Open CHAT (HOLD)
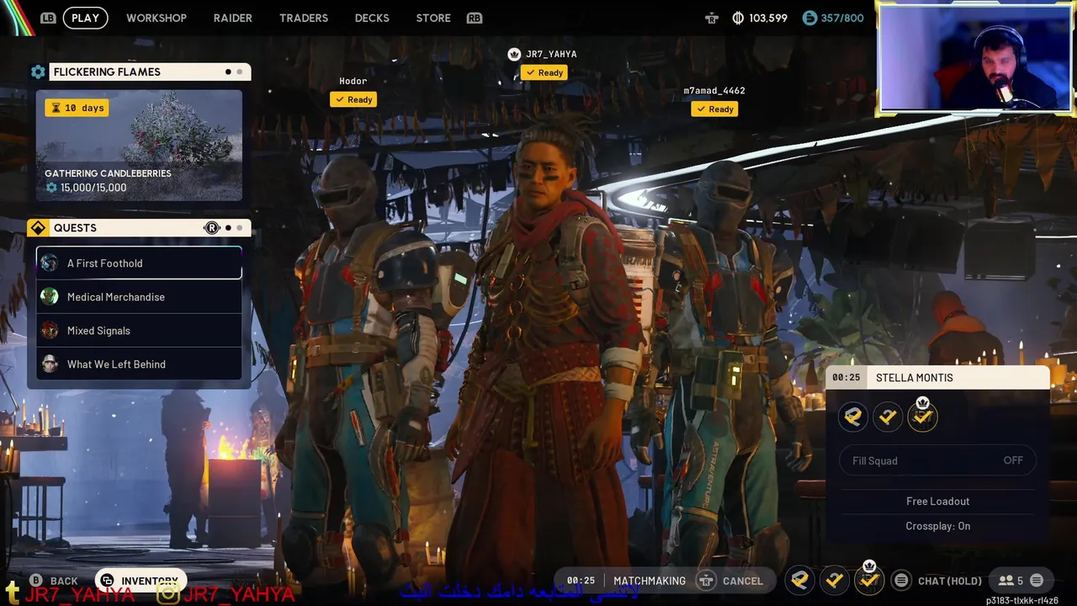 [x=950, y=581]
